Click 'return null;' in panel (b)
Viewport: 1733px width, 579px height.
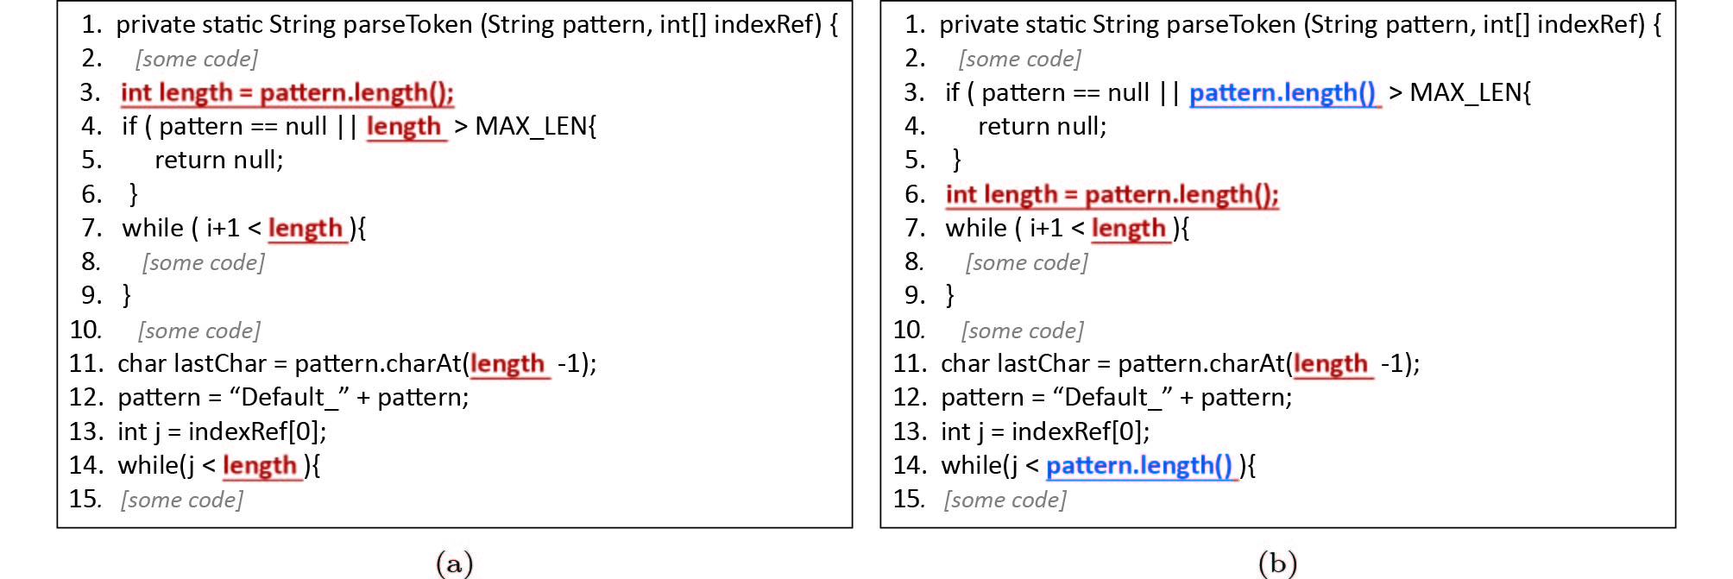pyautogui.click(x=1043, y=127)
